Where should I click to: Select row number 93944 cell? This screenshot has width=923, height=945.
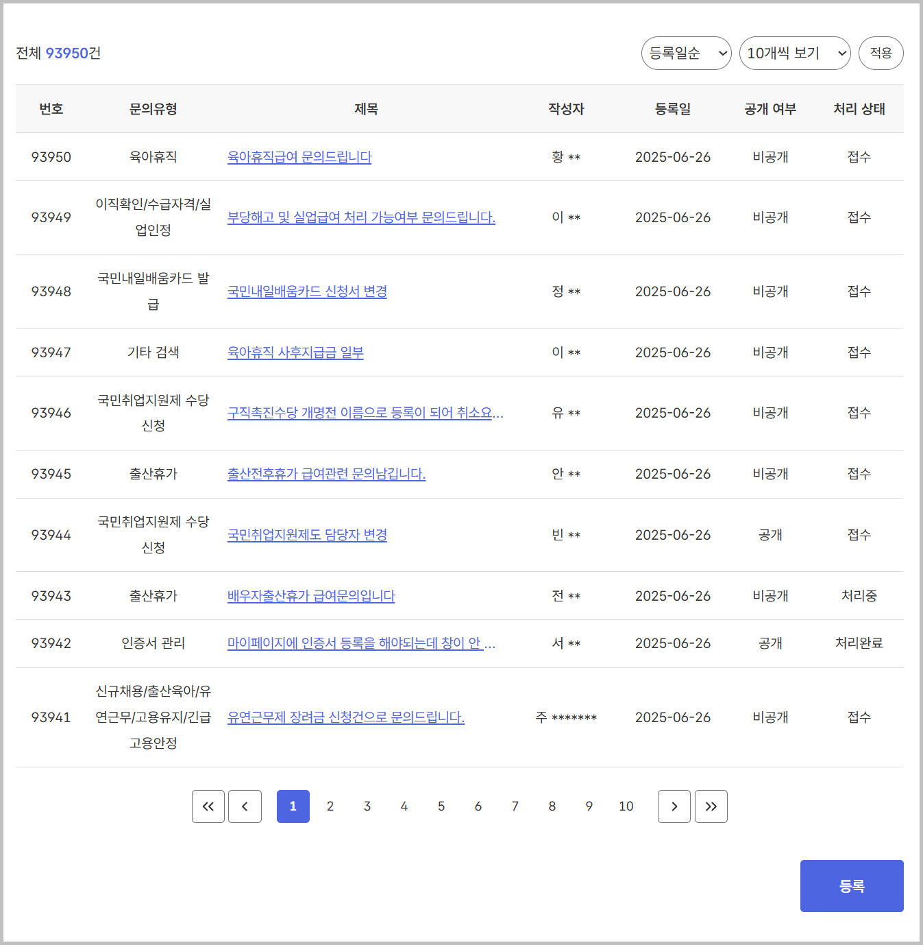click(x=51, y=535)
